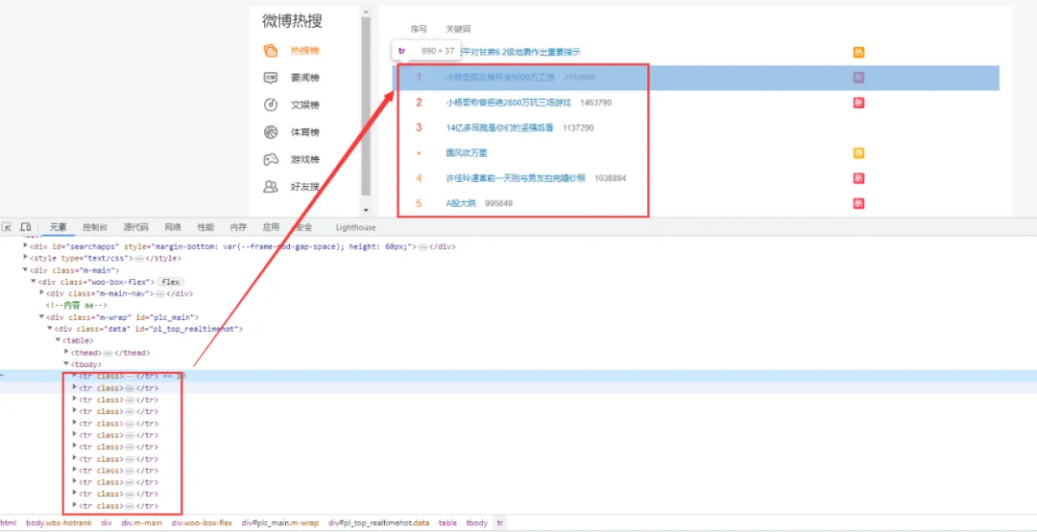Click the ellipsis inside the style tag

point(139,258)
